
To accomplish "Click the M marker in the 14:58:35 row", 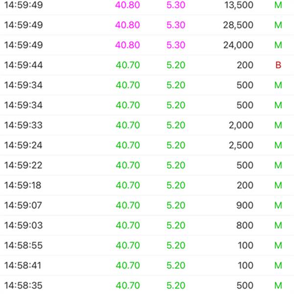I will (278, 286).
